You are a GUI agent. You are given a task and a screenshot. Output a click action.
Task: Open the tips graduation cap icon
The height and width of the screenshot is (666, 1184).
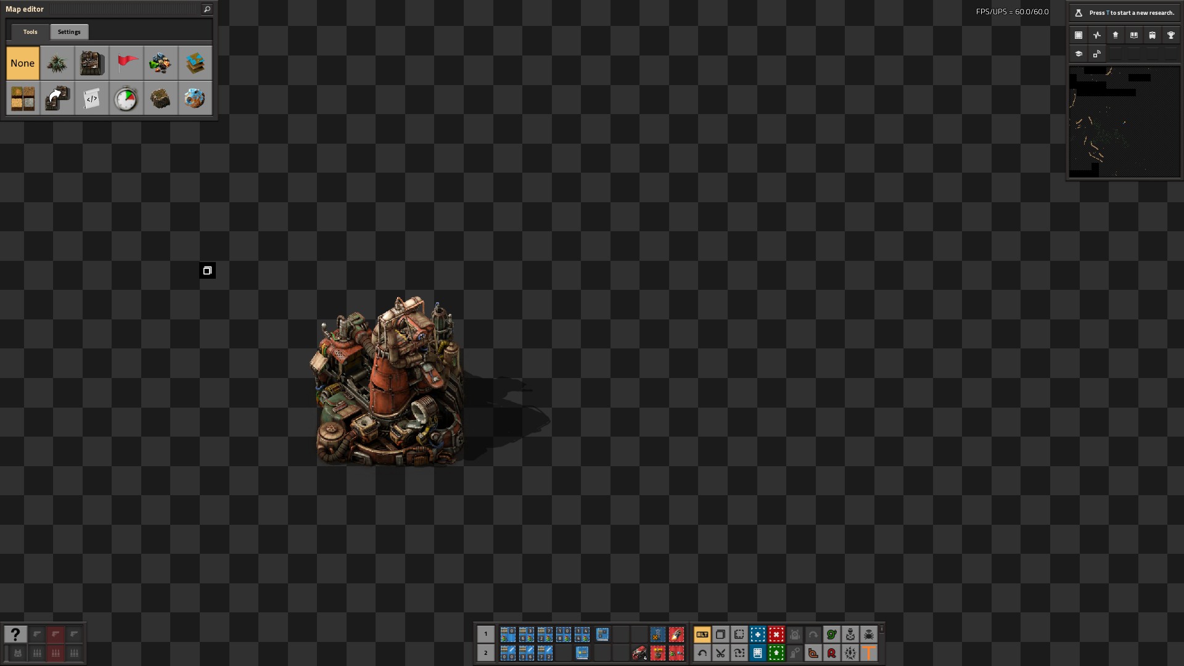(1079, 54)
